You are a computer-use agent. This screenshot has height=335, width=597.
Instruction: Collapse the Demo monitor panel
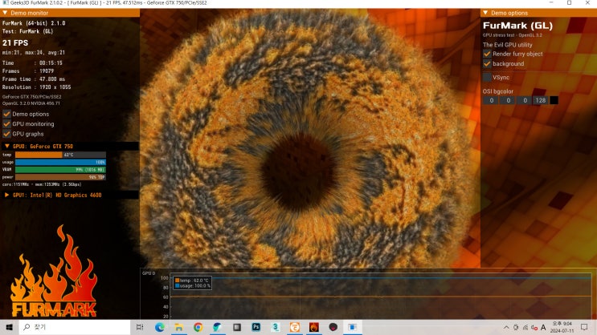point(6,13)
